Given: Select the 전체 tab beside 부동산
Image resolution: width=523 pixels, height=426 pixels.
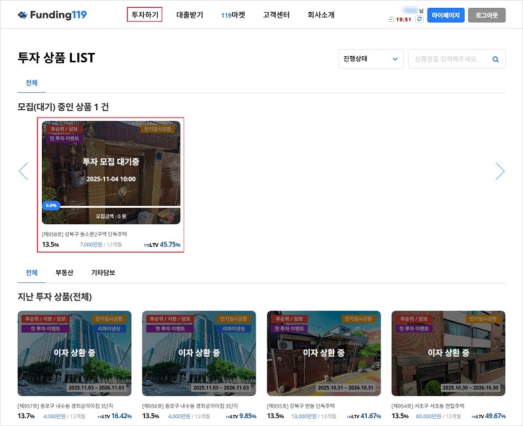Looking at the screenshot, I should [31, 272].
